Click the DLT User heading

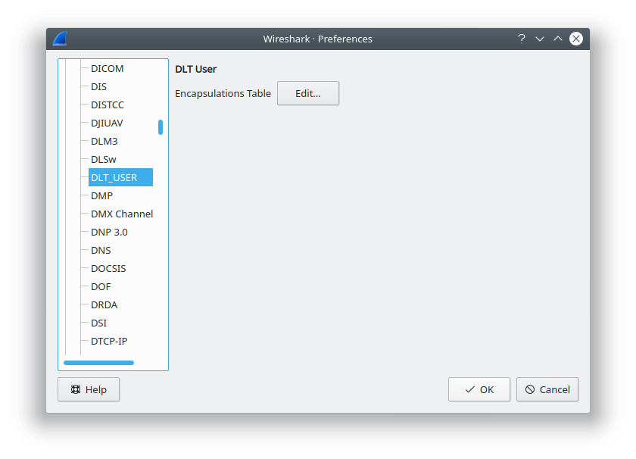(195, 70)
